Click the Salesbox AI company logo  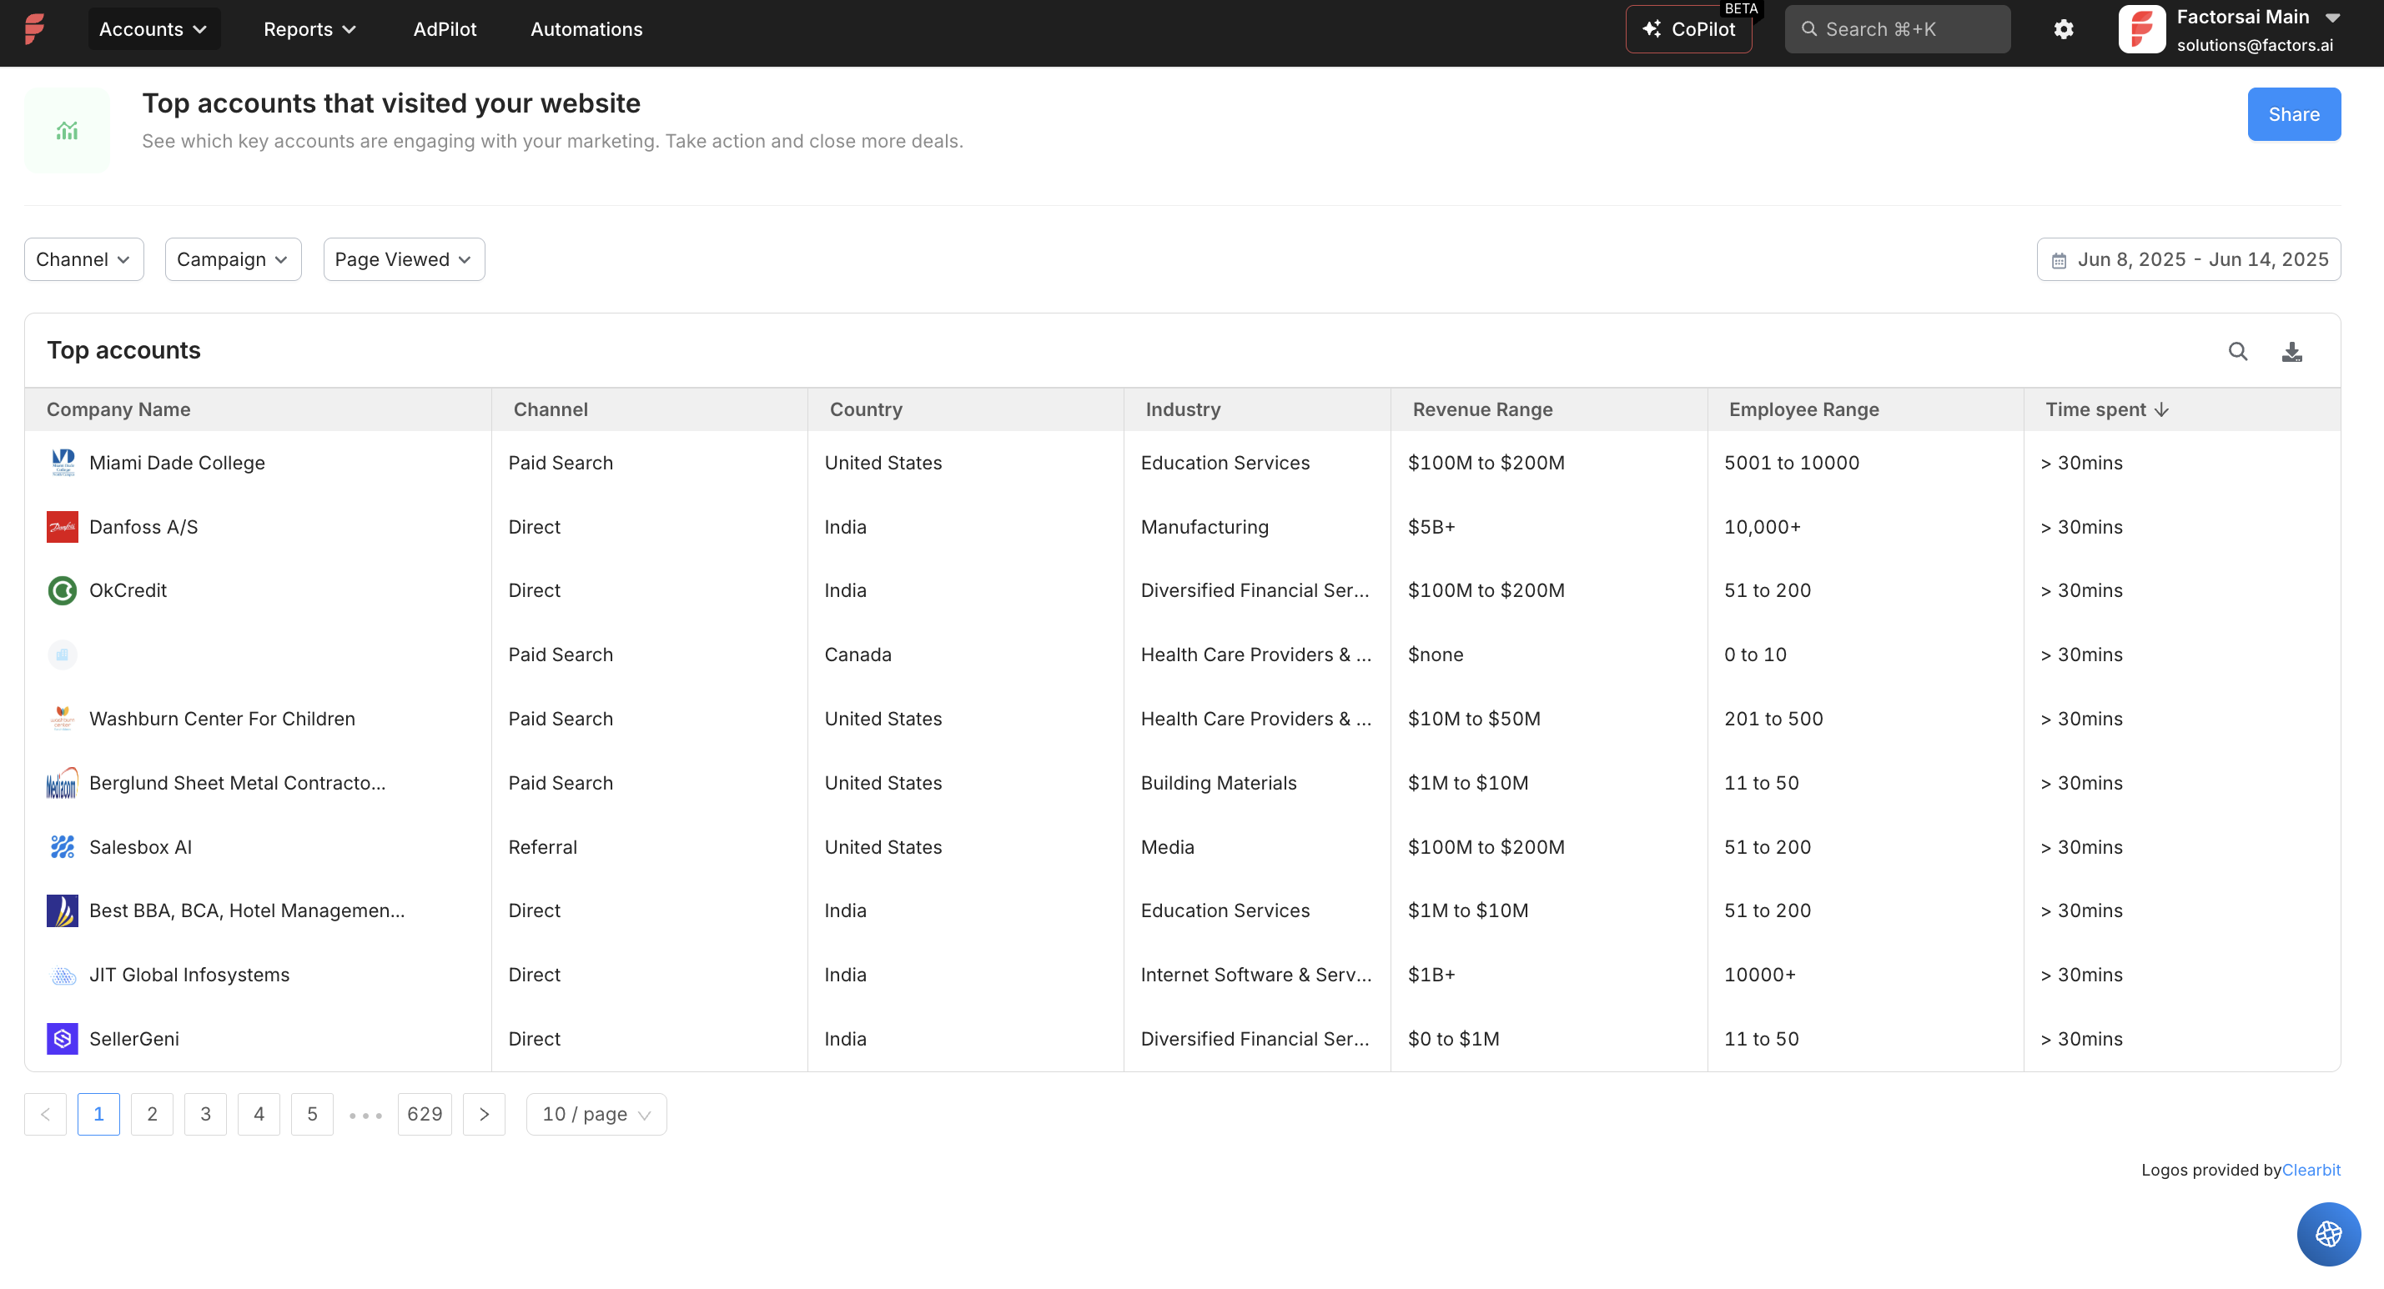61,846
